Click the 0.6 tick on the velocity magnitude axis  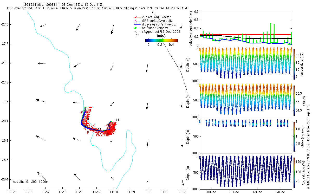[x=196, y=20]
